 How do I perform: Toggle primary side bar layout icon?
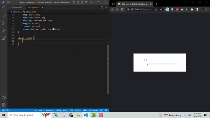point(74,2)
